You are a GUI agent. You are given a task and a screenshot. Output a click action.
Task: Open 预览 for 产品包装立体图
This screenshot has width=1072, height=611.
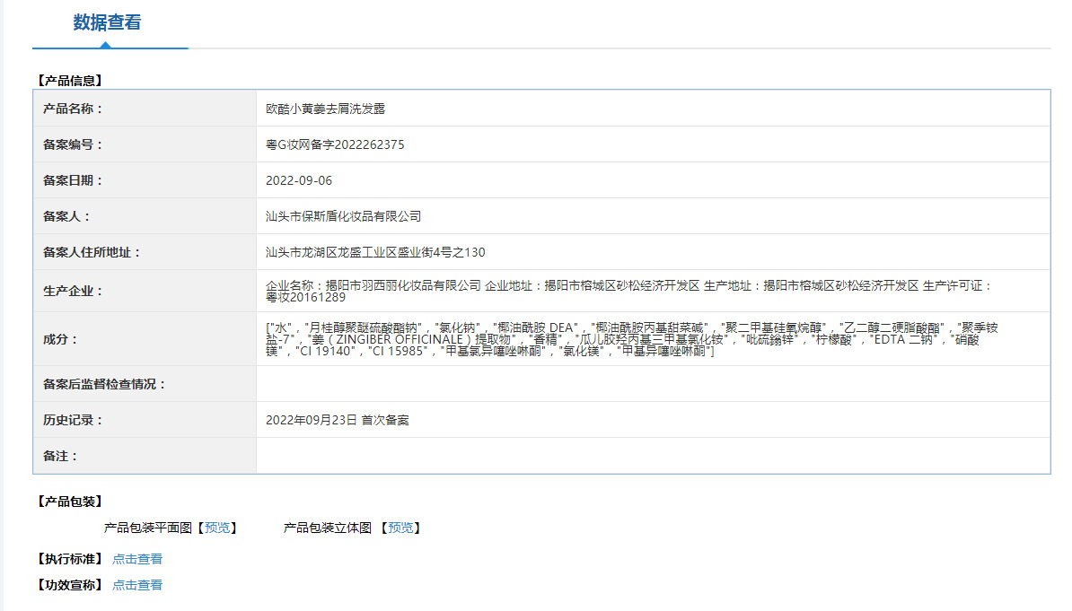tap(400, 528)
